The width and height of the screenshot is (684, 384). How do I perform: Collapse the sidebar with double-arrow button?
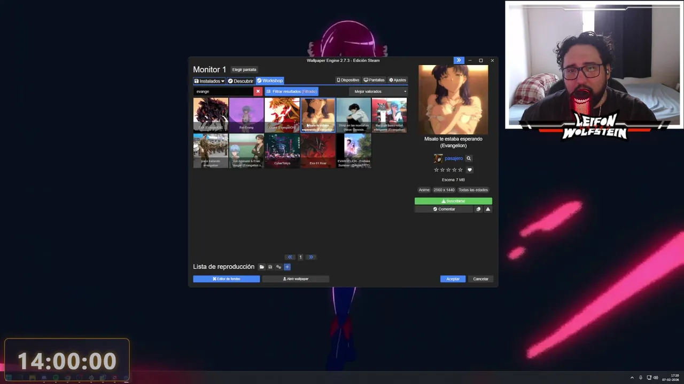click(458, 60)
